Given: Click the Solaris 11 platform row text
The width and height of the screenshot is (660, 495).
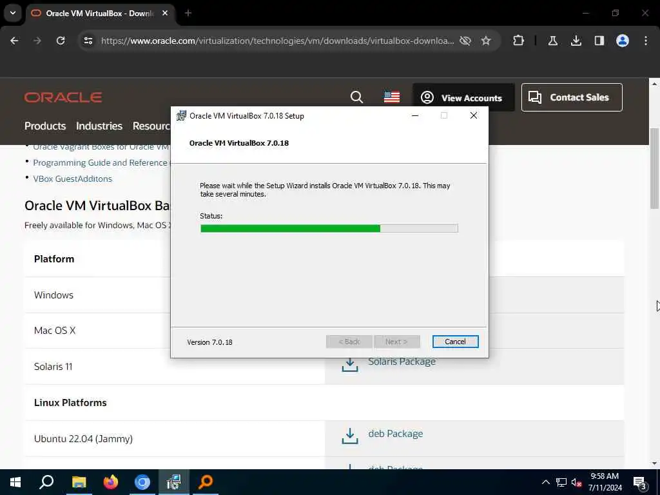Looking at the screenshot, I should [53, 367].
